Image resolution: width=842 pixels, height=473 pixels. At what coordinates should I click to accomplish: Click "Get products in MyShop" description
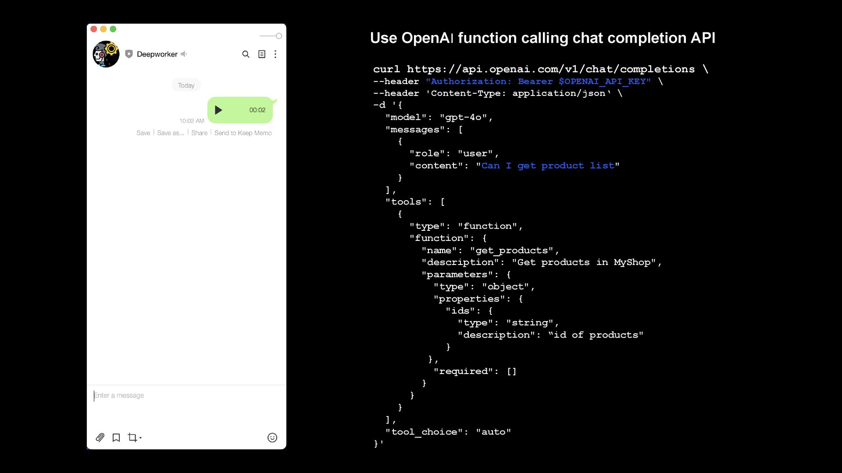[x=584, y=262]
